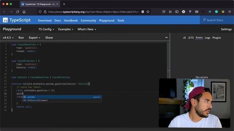The width and height of the screenshot is (234, 131).
Task: Click the line 'tanque: number;'
Action: point(26,51)
